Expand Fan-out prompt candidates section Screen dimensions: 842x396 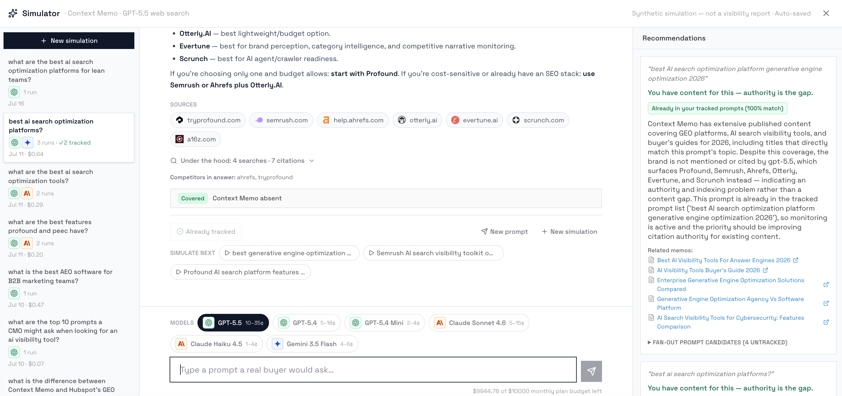718,342
